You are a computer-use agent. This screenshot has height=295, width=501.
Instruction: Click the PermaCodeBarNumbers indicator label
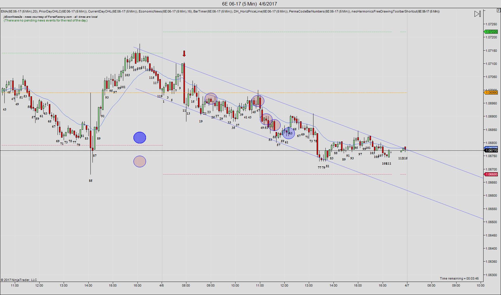point(320,11)
